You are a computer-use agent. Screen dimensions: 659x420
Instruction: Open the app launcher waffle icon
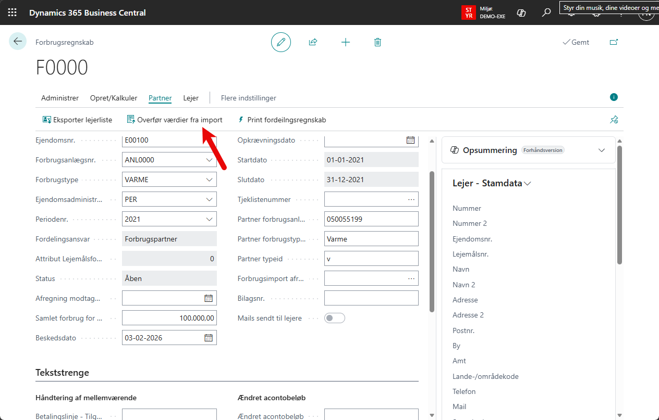click(12, 12)
